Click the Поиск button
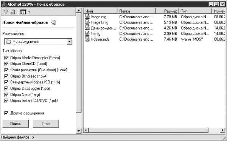Viewport: 227px width, 141px height. (x=16, y=124)
